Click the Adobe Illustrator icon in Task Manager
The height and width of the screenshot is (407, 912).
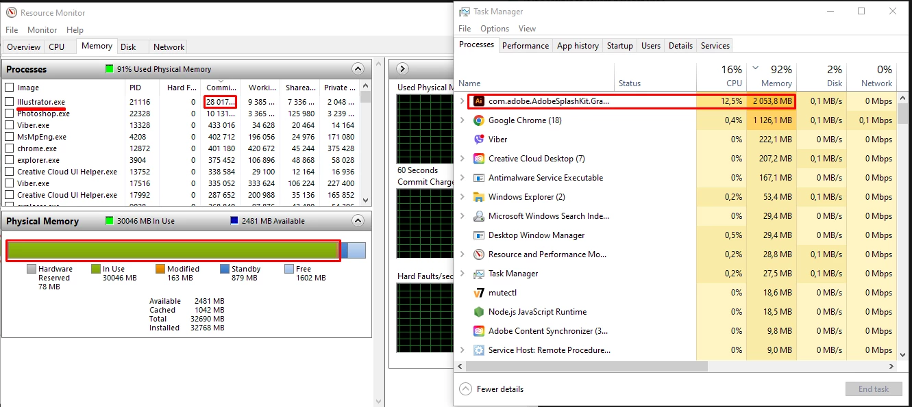[x=479, y=101]
